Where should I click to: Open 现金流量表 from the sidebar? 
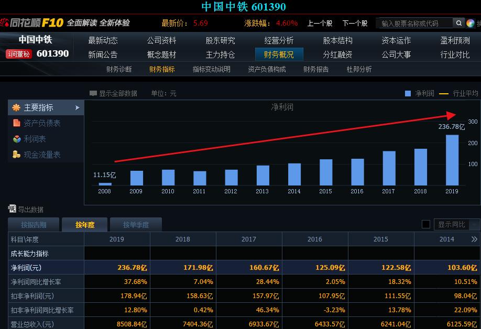[x=42, y=155]
